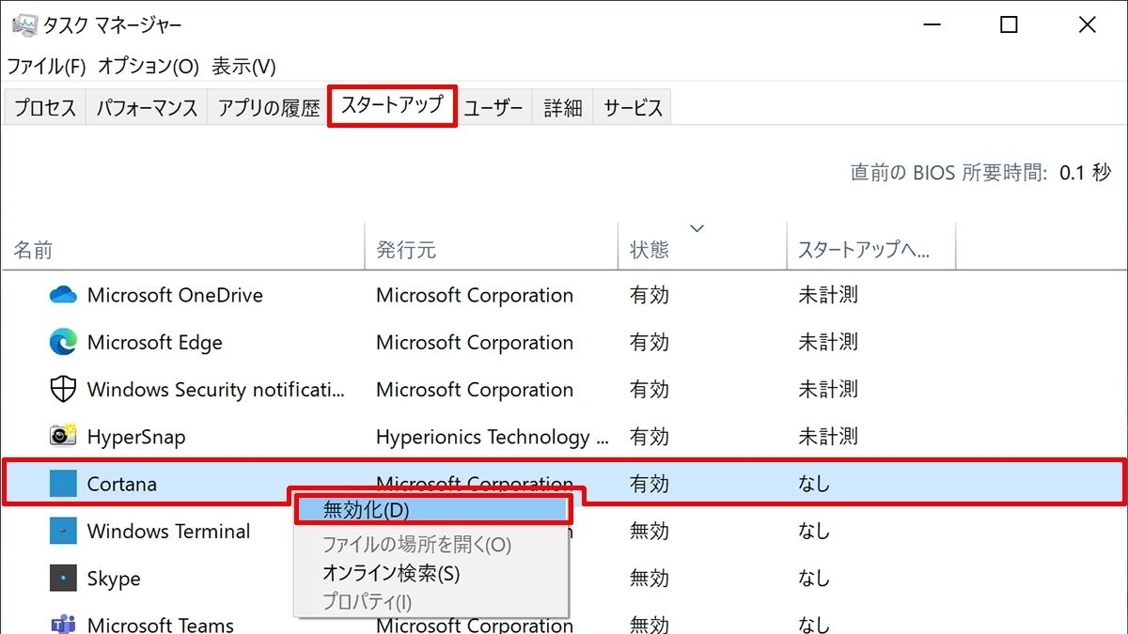Click the Microsoft OneDrive cloud icon

click(x=63, y=295)
